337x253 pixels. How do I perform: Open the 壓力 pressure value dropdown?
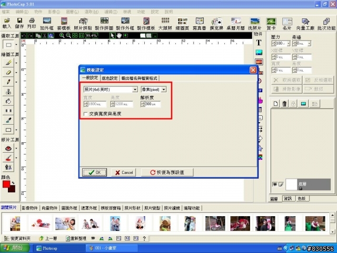point(289,44)
